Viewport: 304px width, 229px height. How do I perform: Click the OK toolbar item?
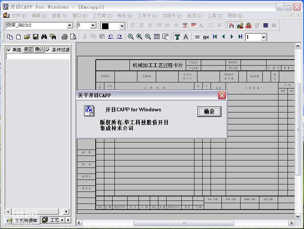pos(274,25)
